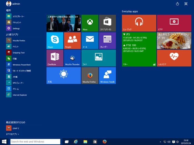This screenshot has width=194, height=145.
Task: Restore the Start menu from full screen
Action: click(x=186, y=4)
